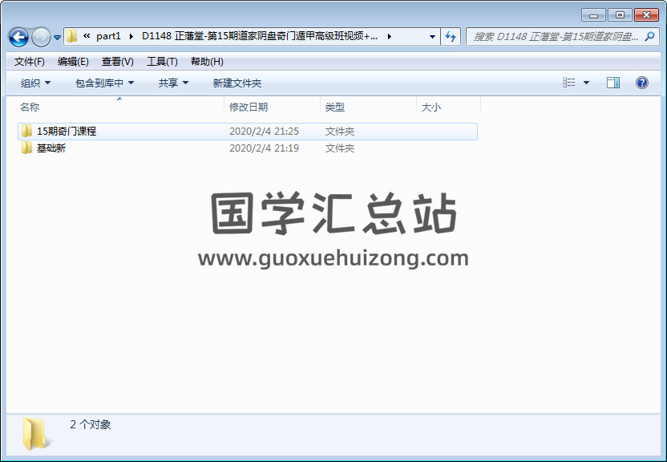Click the date 2020/2/4 21:25
The image size is (667, 462).
(264, 131)
